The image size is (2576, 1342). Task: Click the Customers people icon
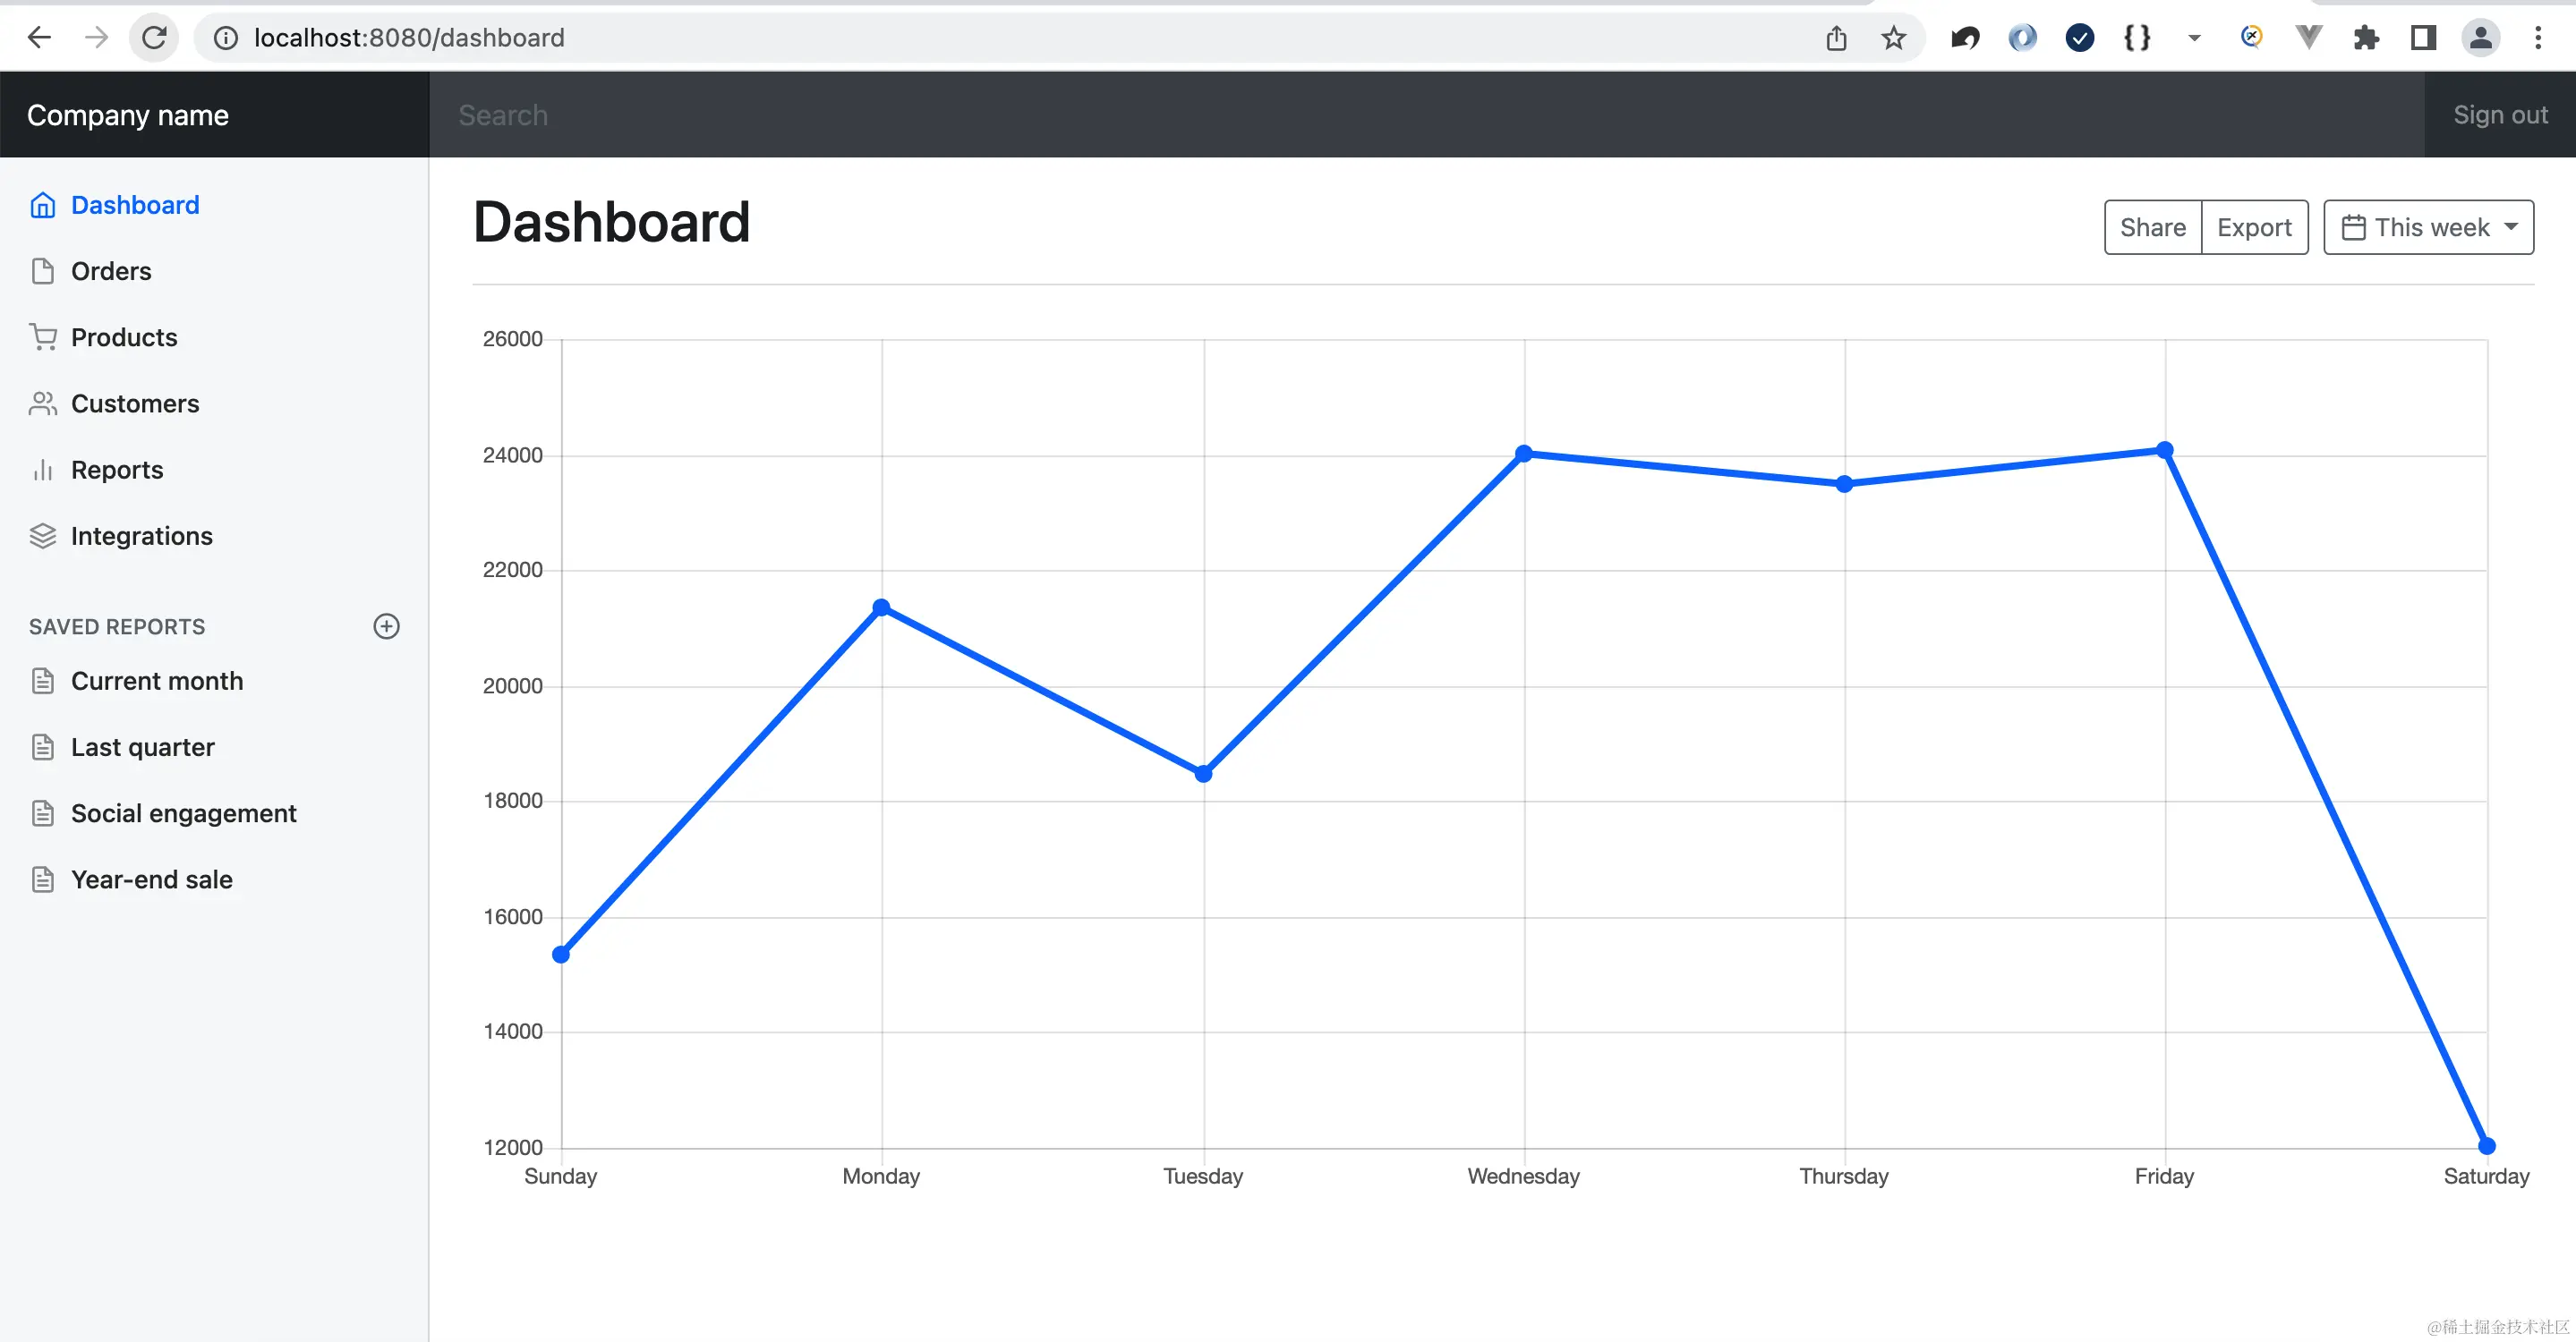coord(42,403)
